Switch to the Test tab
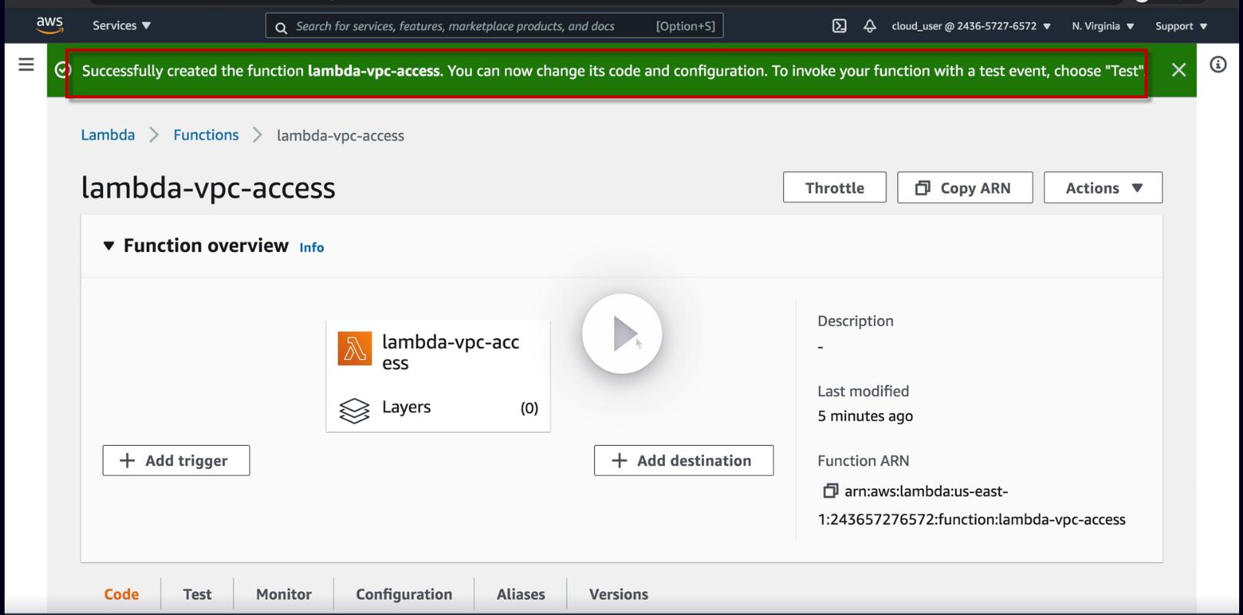The image size is (1243, 615). pos(197,594)
